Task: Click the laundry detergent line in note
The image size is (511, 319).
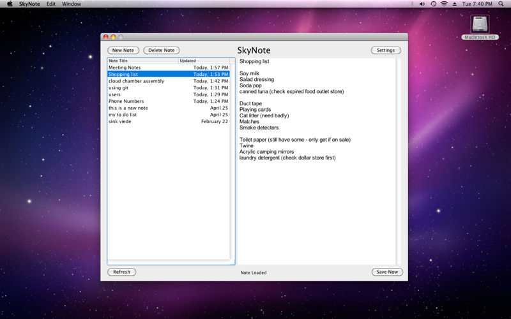Action: click(x=287, y=158)
